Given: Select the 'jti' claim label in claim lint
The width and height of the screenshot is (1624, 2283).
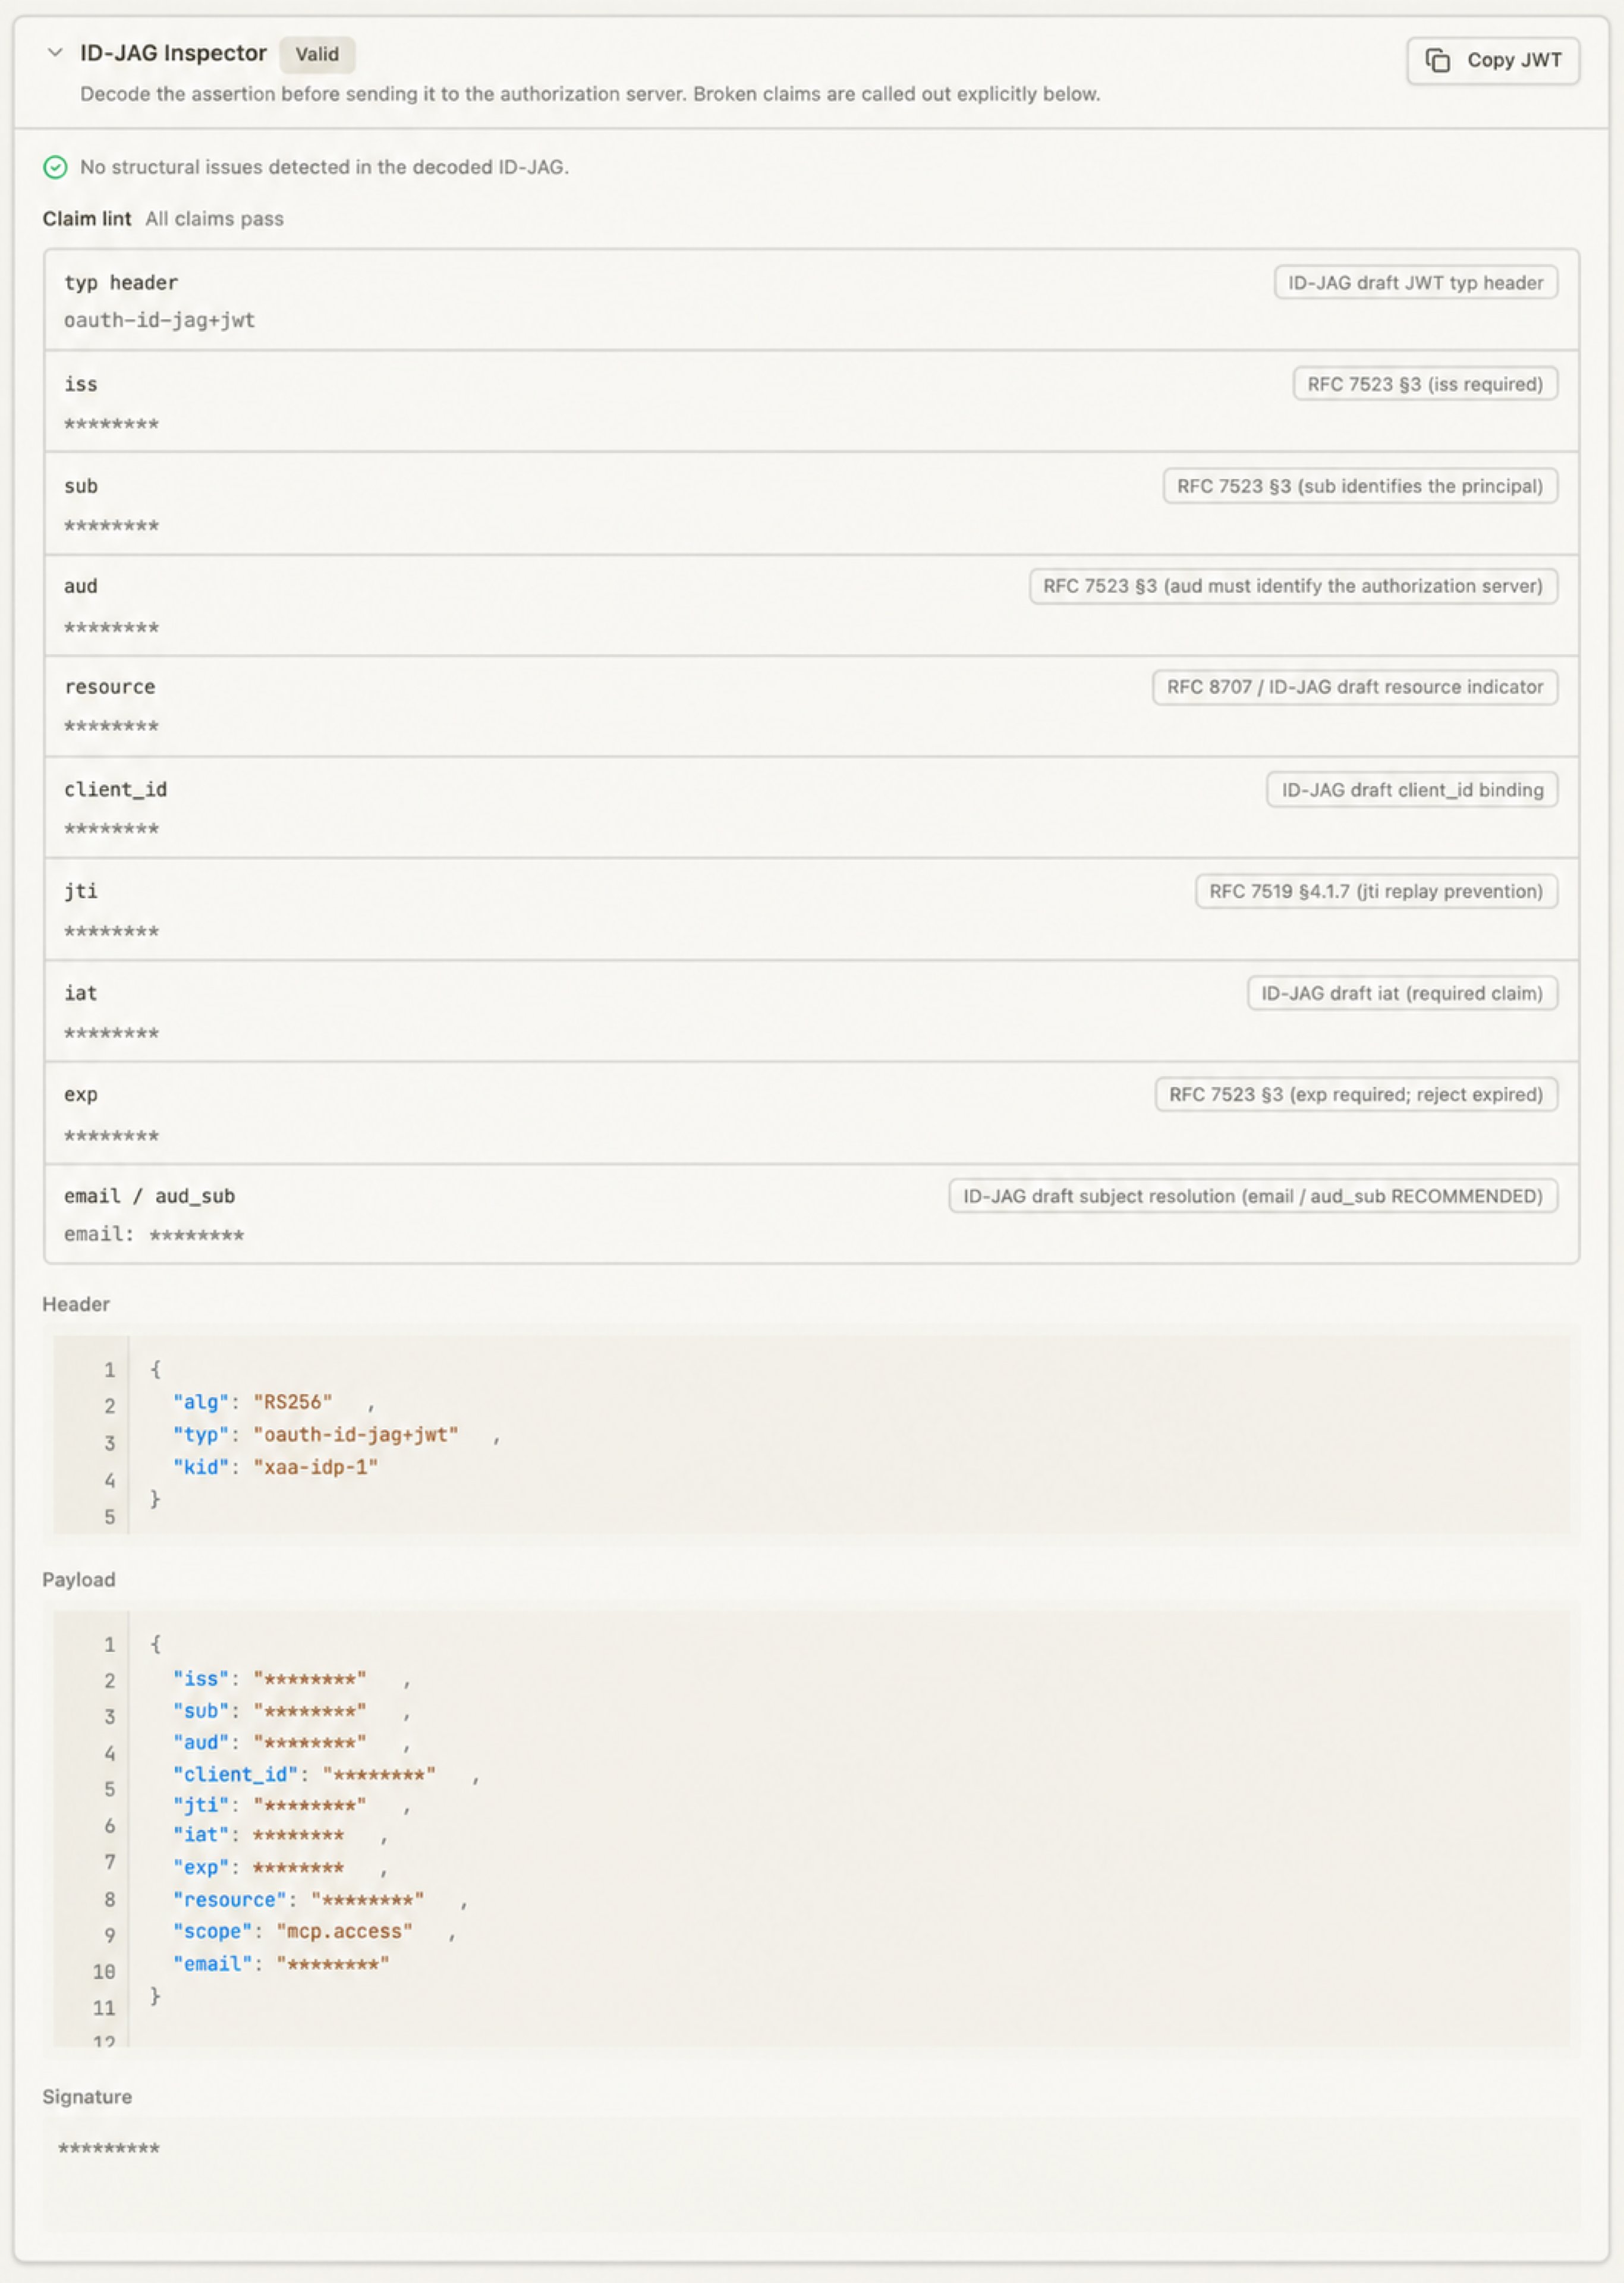Looking at the screenshot, I should pyautogui.click(x=81, y=891).
